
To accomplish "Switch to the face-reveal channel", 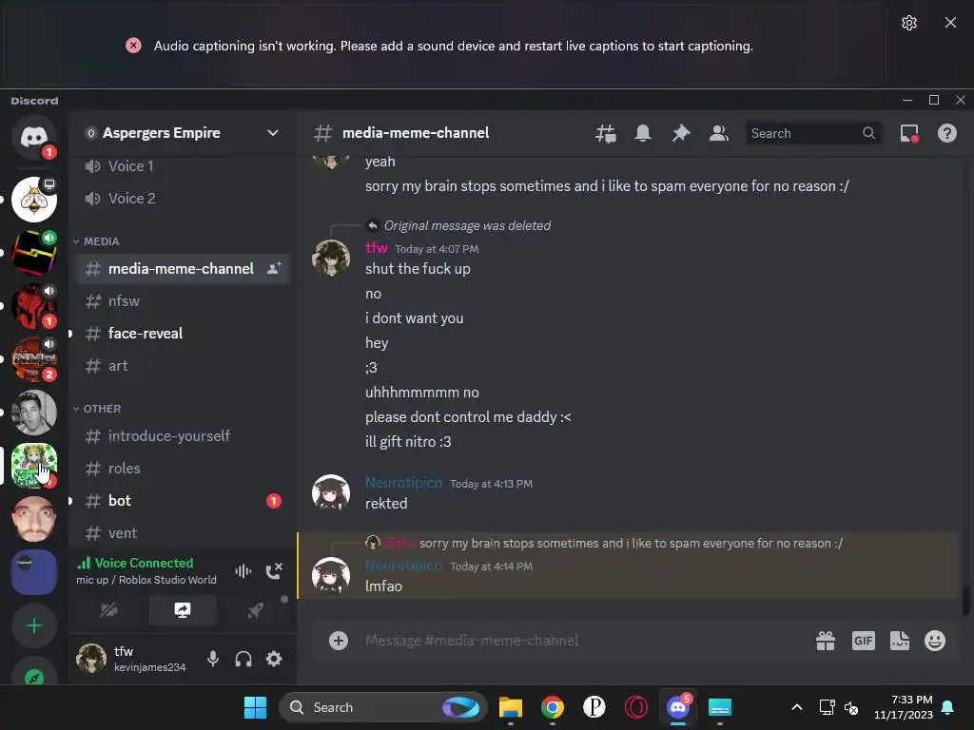I will 183,334.
